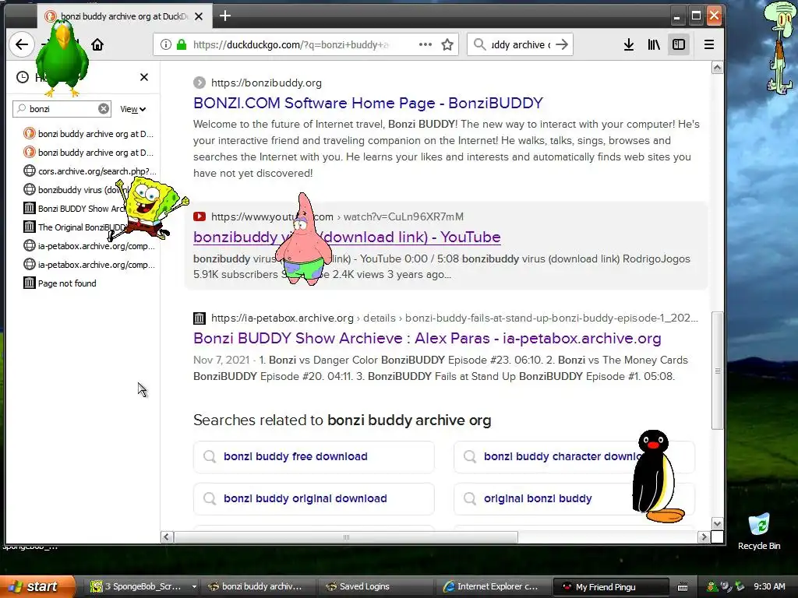
Task: Close the bonzi buddy archive org tab
Action: coord(199,16)
